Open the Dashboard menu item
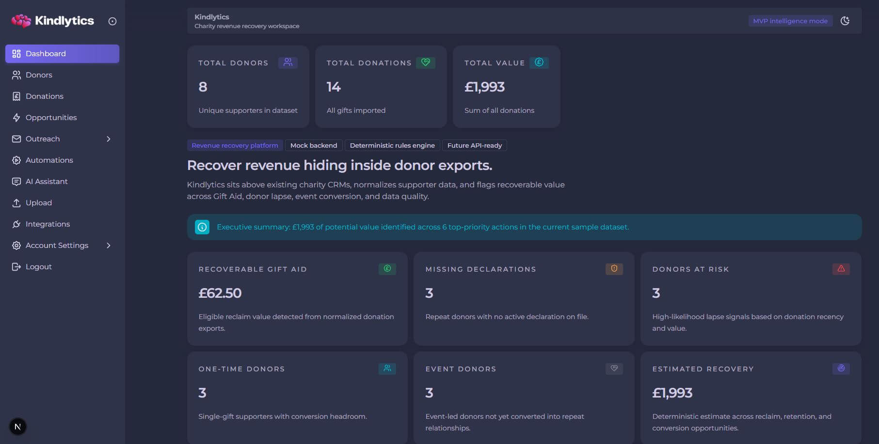 62,54
